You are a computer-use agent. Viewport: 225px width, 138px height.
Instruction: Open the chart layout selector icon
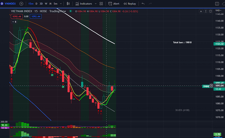click(x=217, y=4)
